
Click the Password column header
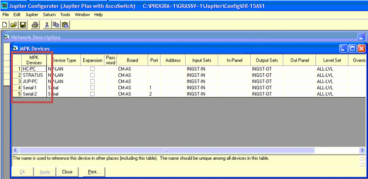click(110, 60)
